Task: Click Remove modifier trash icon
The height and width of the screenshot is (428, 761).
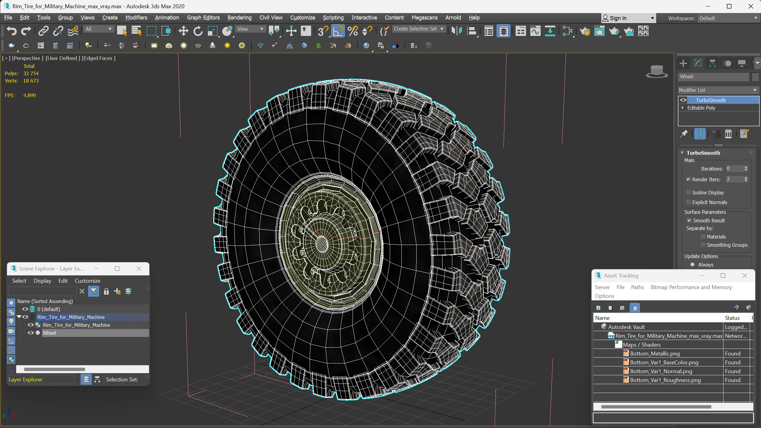Action: [x=728, y=134]
